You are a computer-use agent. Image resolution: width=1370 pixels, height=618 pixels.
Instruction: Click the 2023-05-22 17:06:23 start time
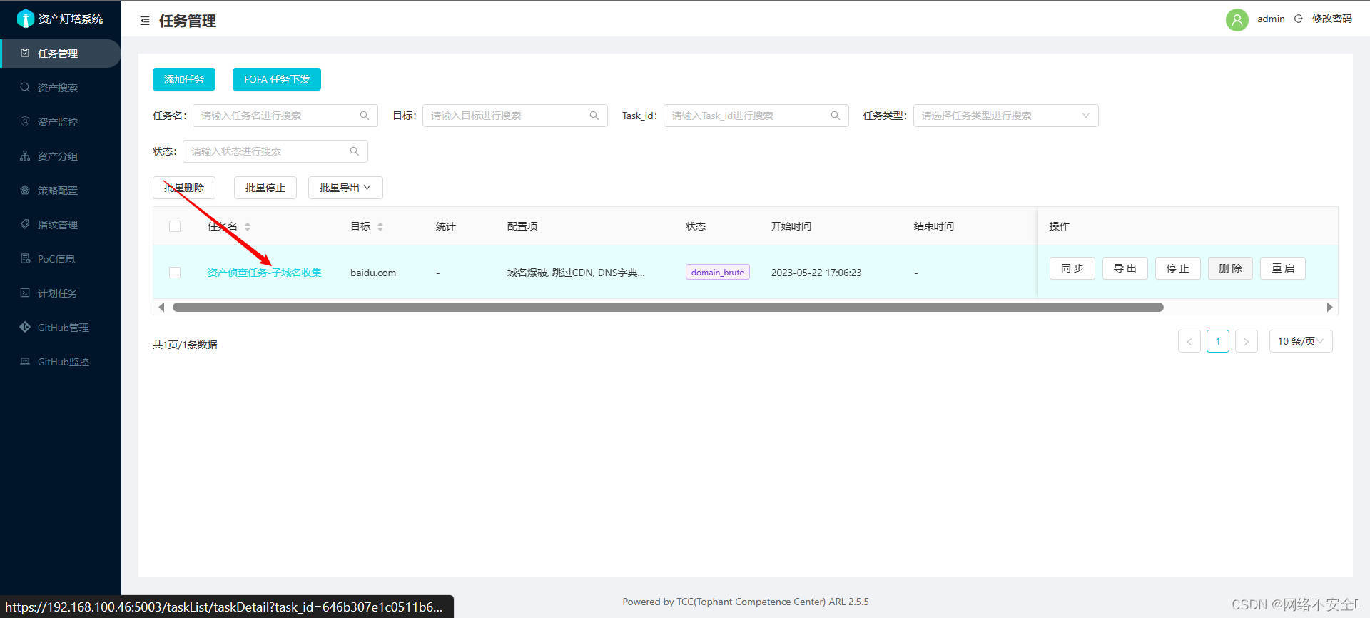pos(816,273)
